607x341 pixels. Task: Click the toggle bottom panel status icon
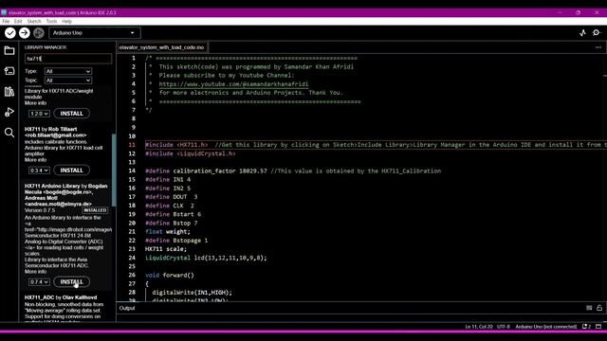coord(598,327)
